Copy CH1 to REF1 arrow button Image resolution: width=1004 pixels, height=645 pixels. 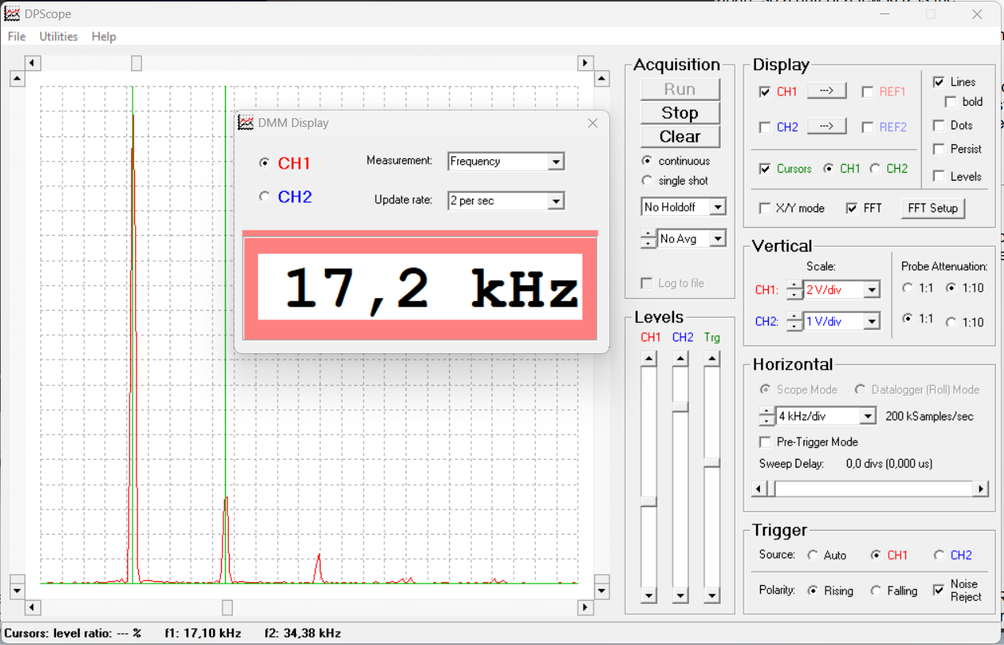click(826, 91)
